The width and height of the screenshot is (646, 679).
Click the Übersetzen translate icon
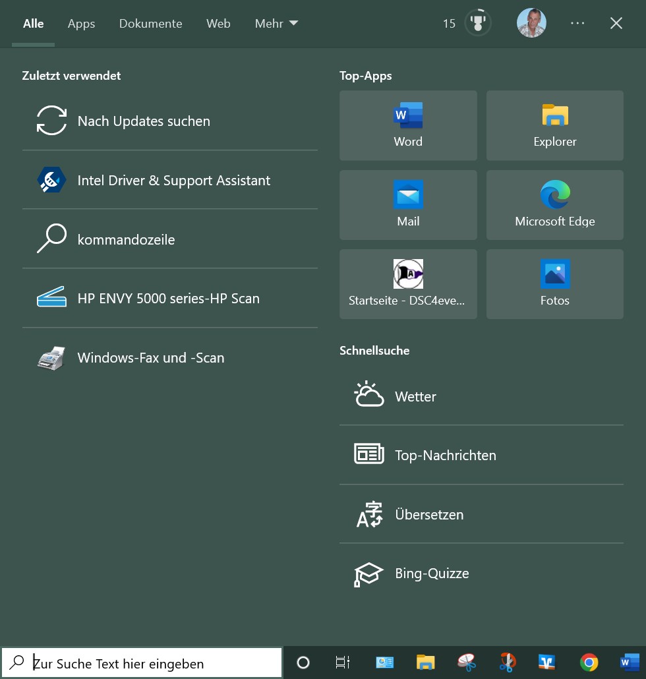369,514
